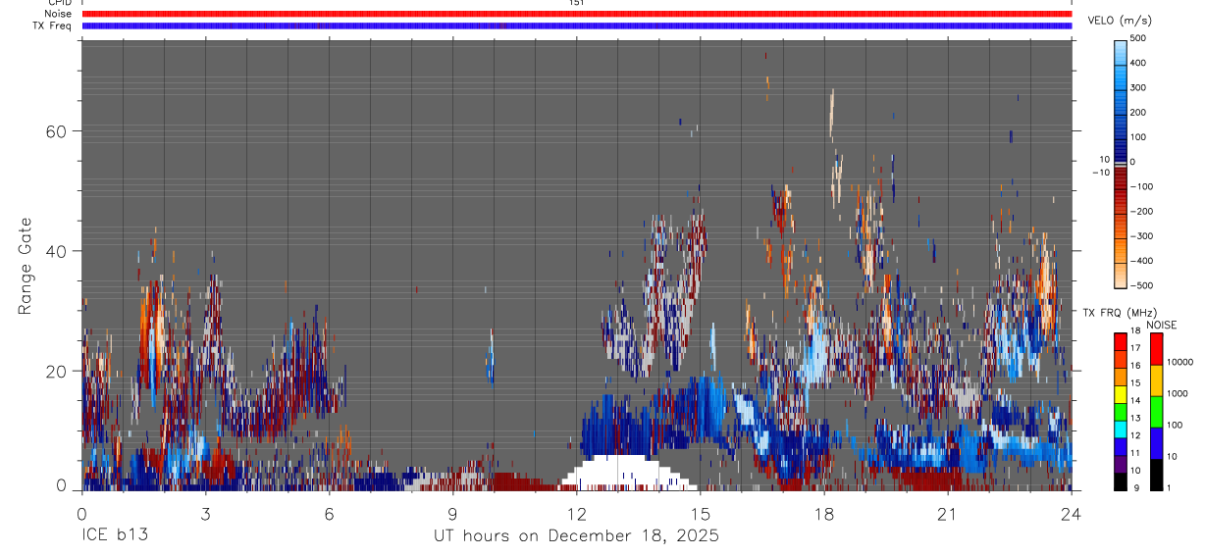
Task: Click the '10000' label in the NOISE legend
Action: coord(1179,363)
